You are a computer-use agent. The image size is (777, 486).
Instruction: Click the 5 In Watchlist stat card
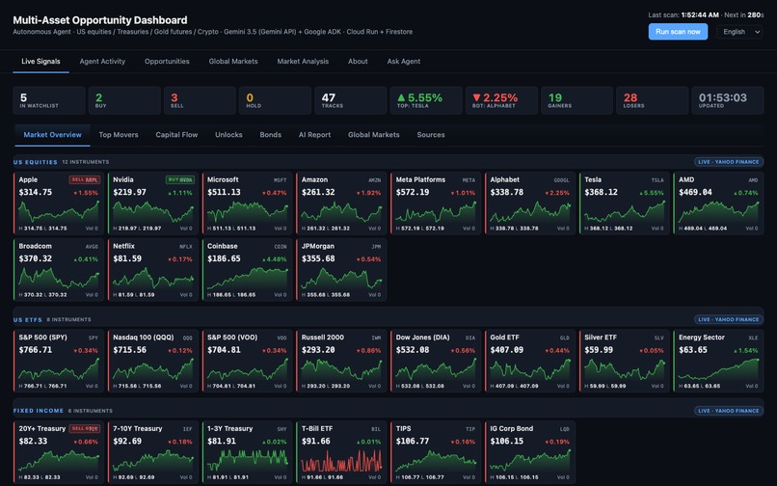coord(49,100)
